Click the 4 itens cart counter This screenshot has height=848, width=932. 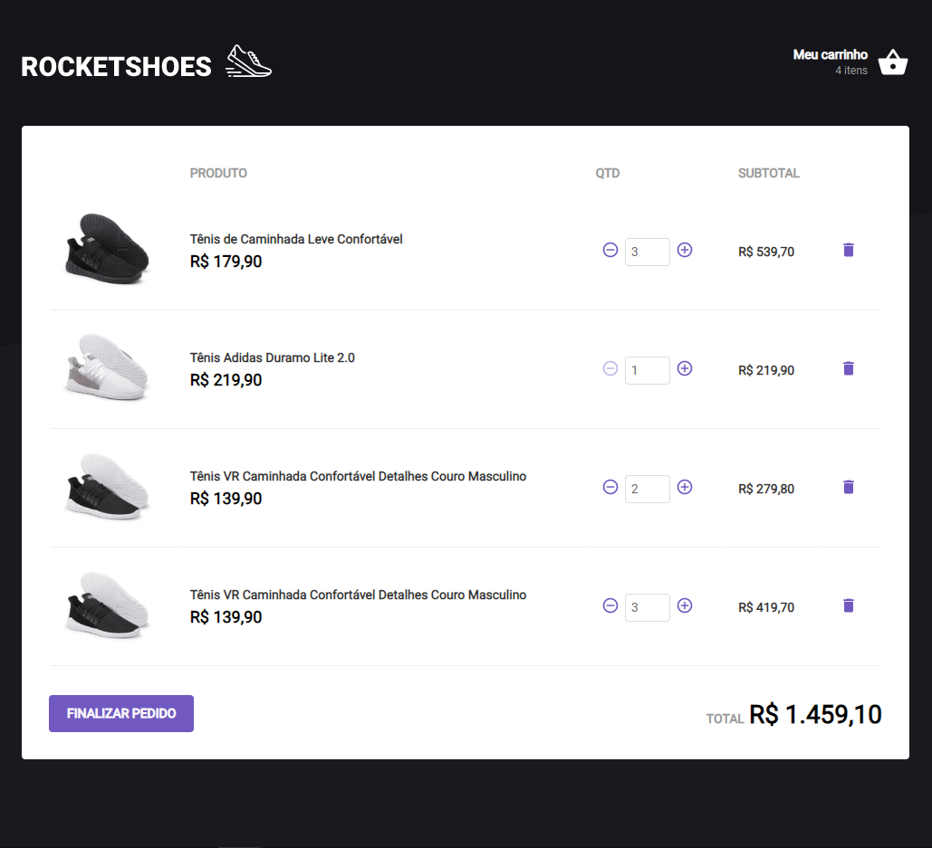coord(851,71)
